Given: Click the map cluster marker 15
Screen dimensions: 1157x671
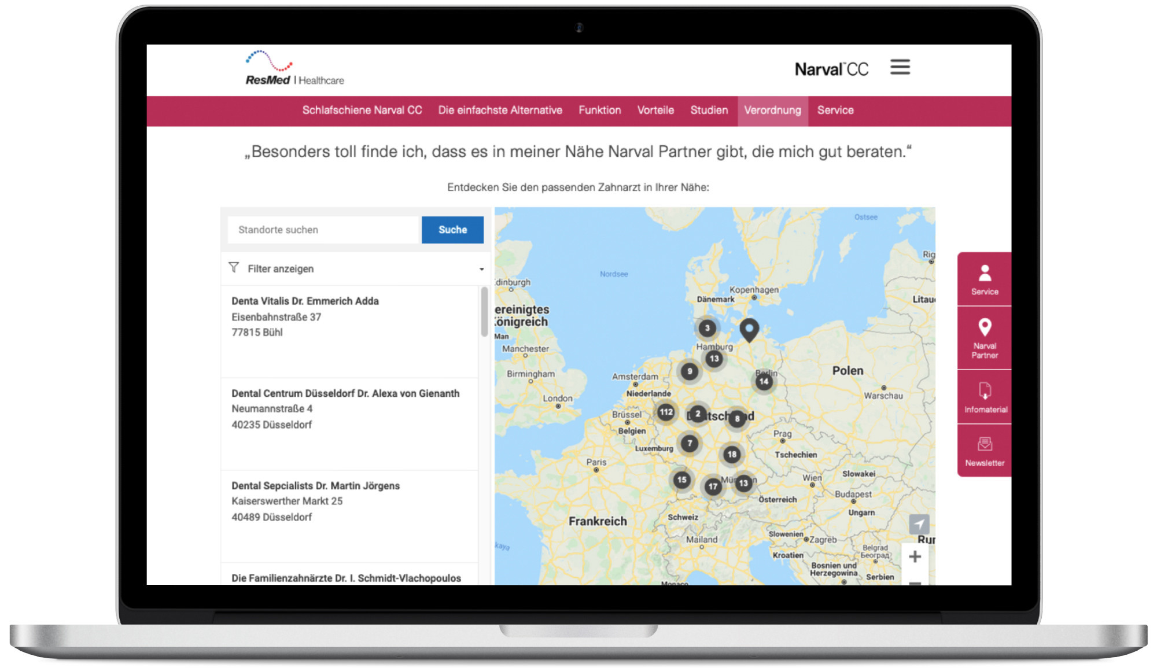Looking at the screenshot, I should (x=681, y=480).
